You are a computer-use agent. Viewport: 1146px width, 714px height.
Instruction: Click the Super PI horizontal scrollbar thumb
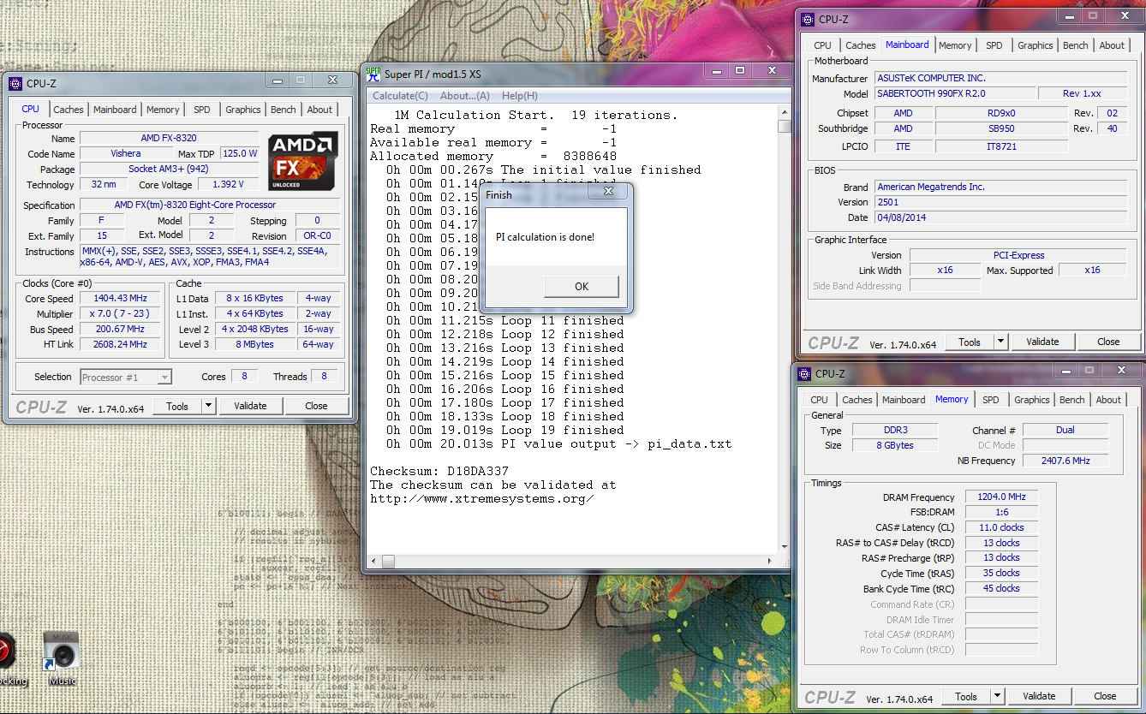[x=388, y=562]
